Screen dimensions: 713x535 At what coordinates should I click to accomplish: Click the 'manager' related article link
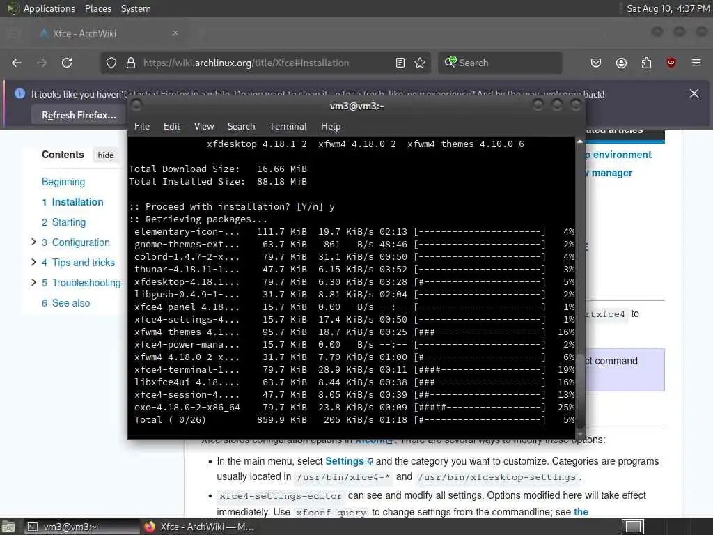611,173
